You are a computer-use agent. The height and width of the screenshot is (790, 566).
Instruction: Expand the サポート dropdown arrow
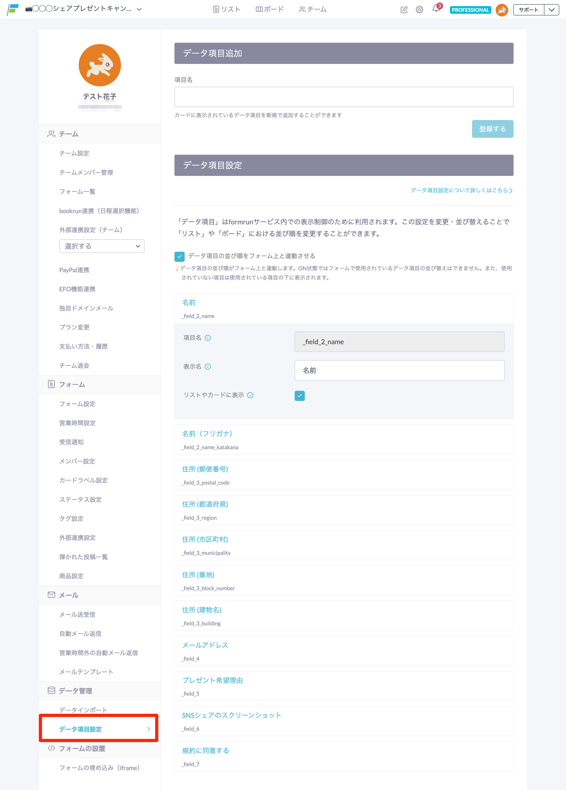pyautogui.click(x=551, y=10)
